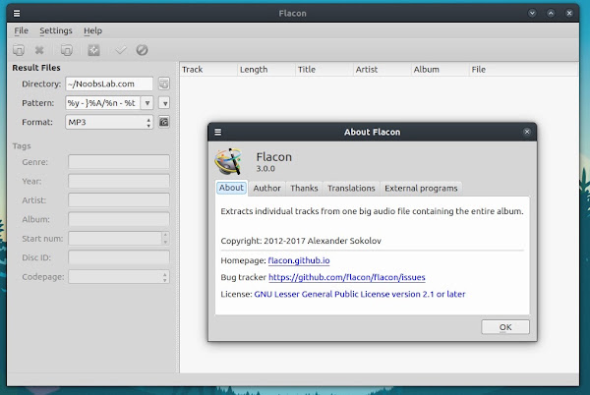The width and height of the screenshot is (590, 395).
Task: Click the Year input field
Action: coord(119,181)
